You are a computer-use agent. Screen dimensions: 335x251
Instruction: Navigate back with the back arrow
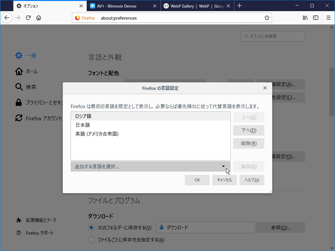(x=7, y=18)
